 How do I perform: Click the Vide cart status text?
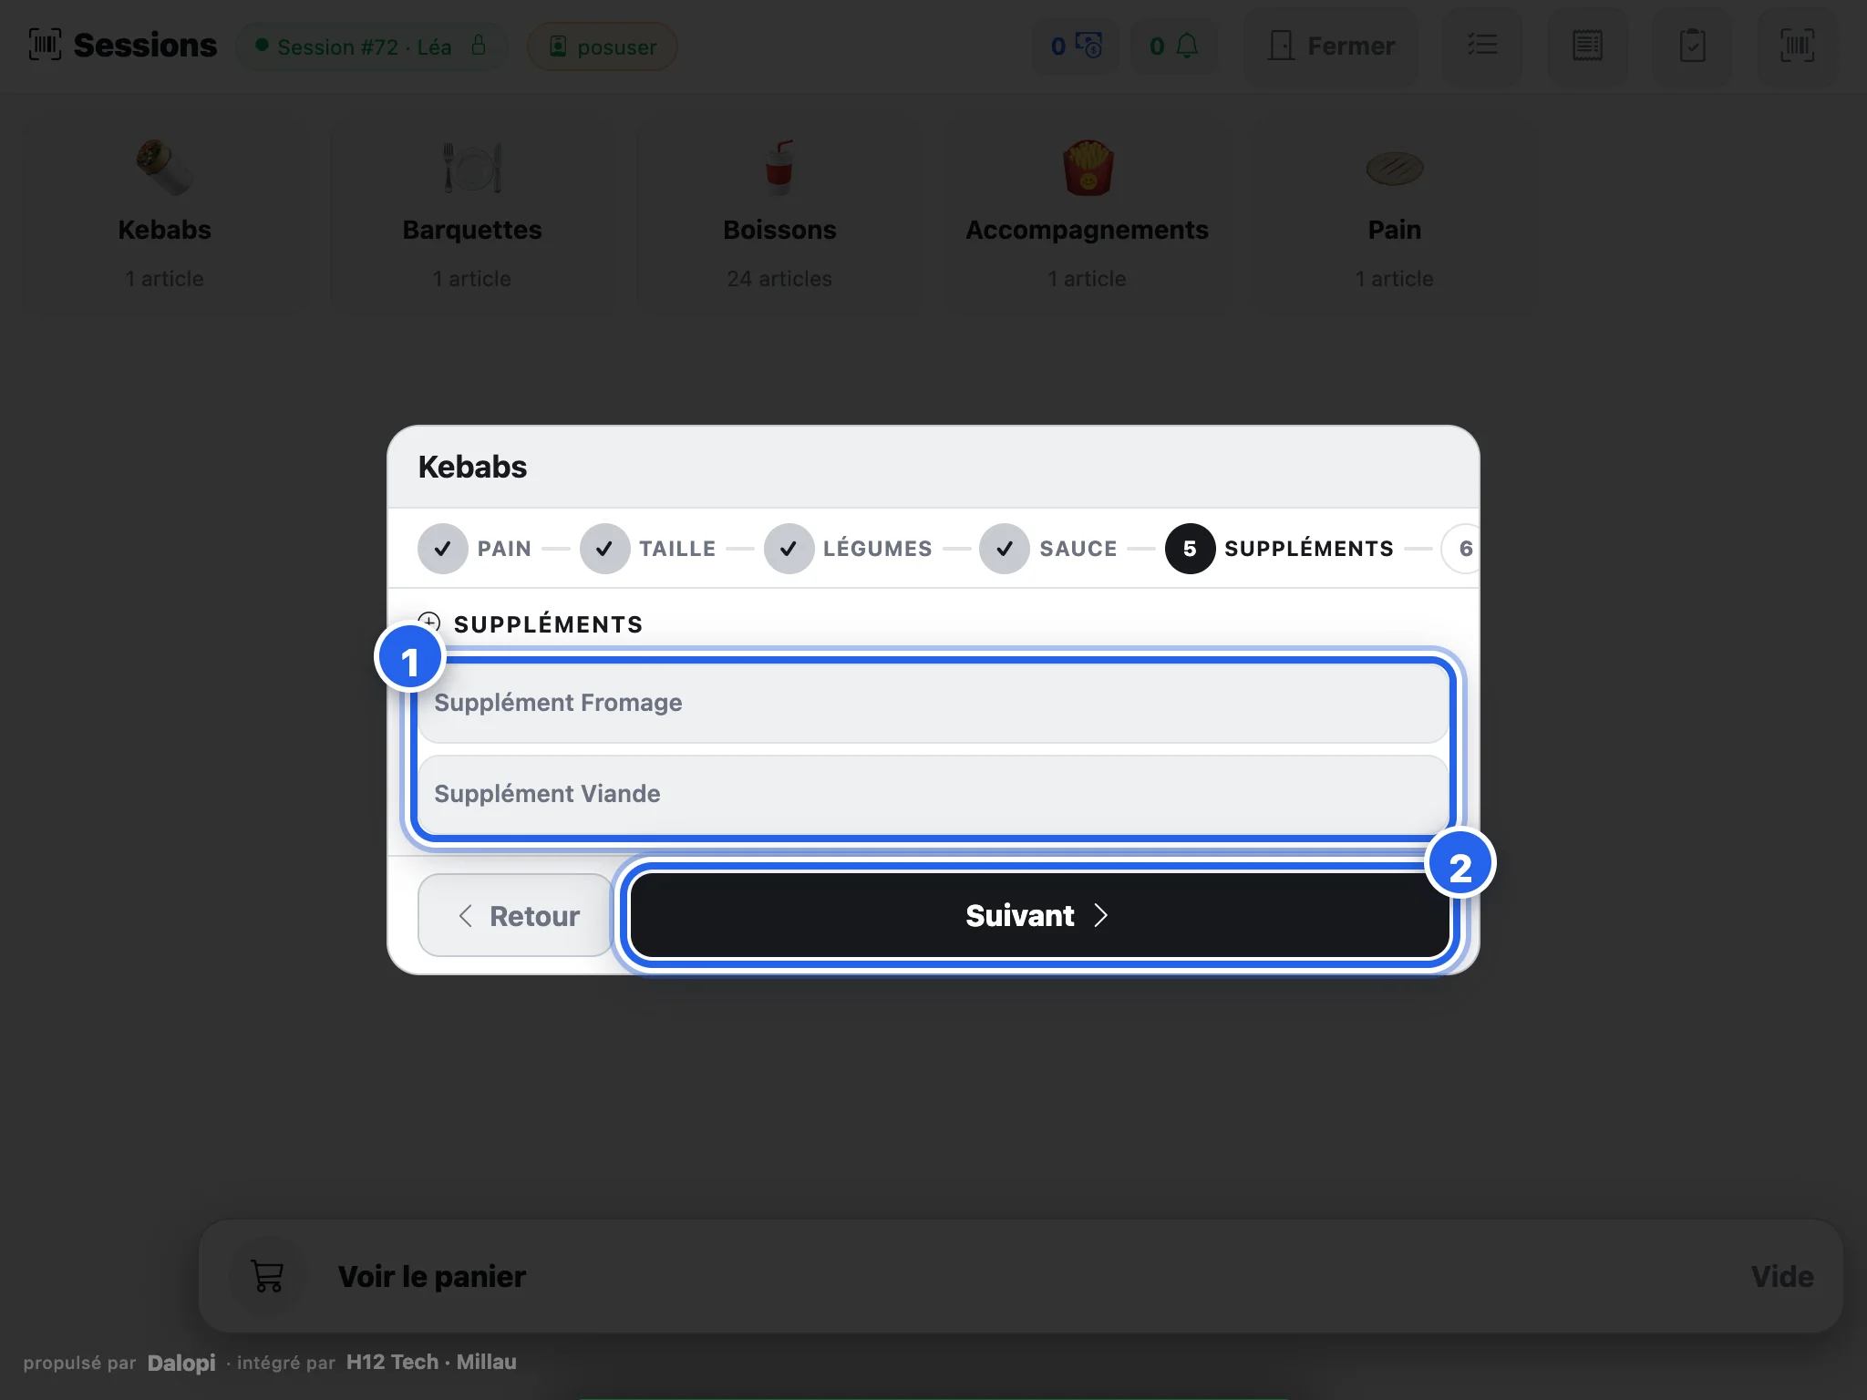[1782, 1276]
